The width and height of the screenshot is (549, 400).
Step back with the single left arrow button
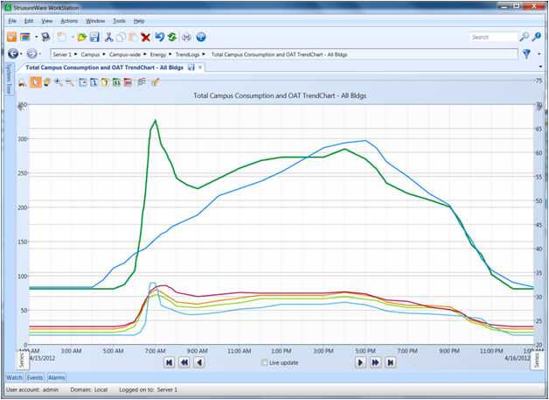point(199,362)
